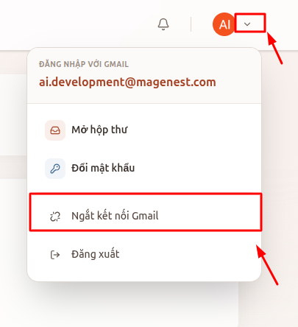Viewport: 298px width, 327px height.
Task: Select Ngắt kết nối Gmail option
Action: tap(146, 212)
